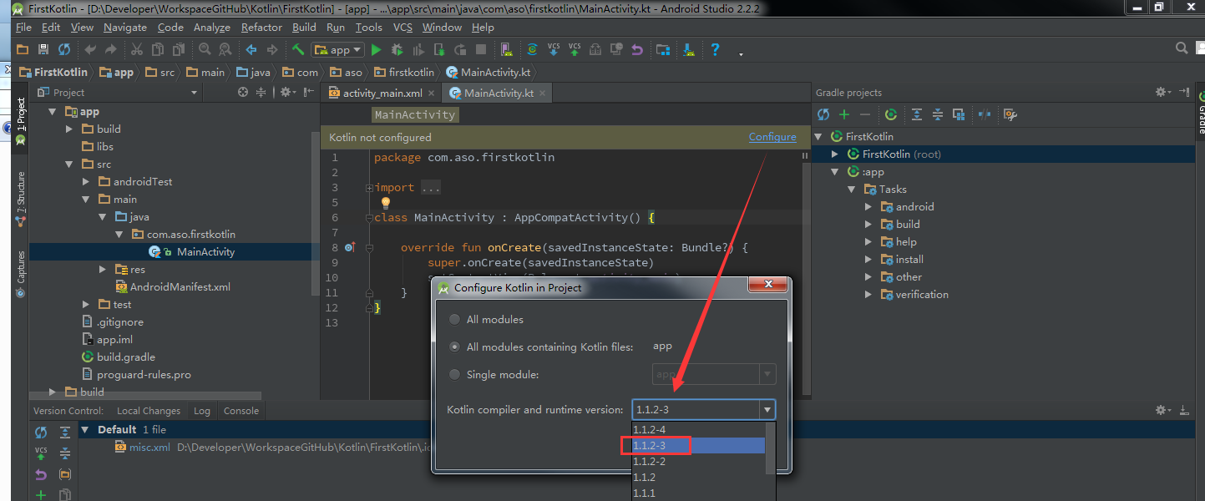Click the Make Project hammer icon
This screenshot has height=501, width=1205.
298,50
